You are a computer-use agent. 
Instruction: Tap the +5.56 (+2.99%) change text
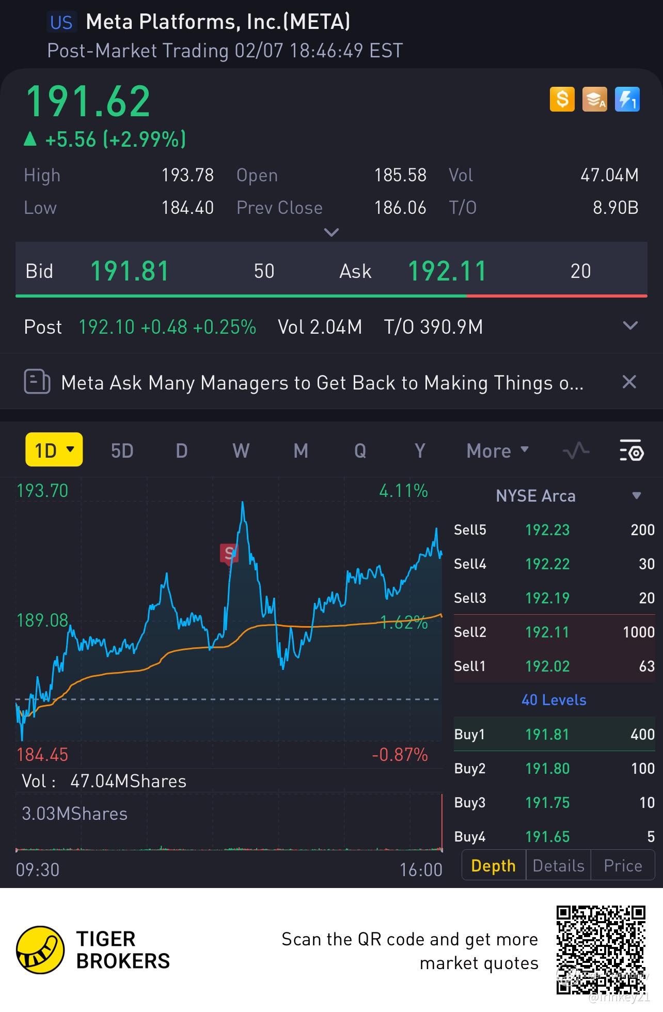tap(115, 139)
